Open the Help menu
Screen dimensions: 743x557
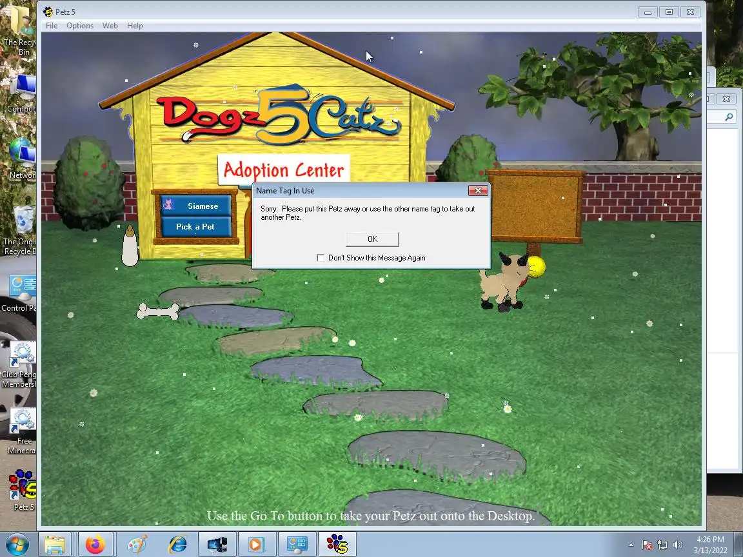tap(135, 26)
